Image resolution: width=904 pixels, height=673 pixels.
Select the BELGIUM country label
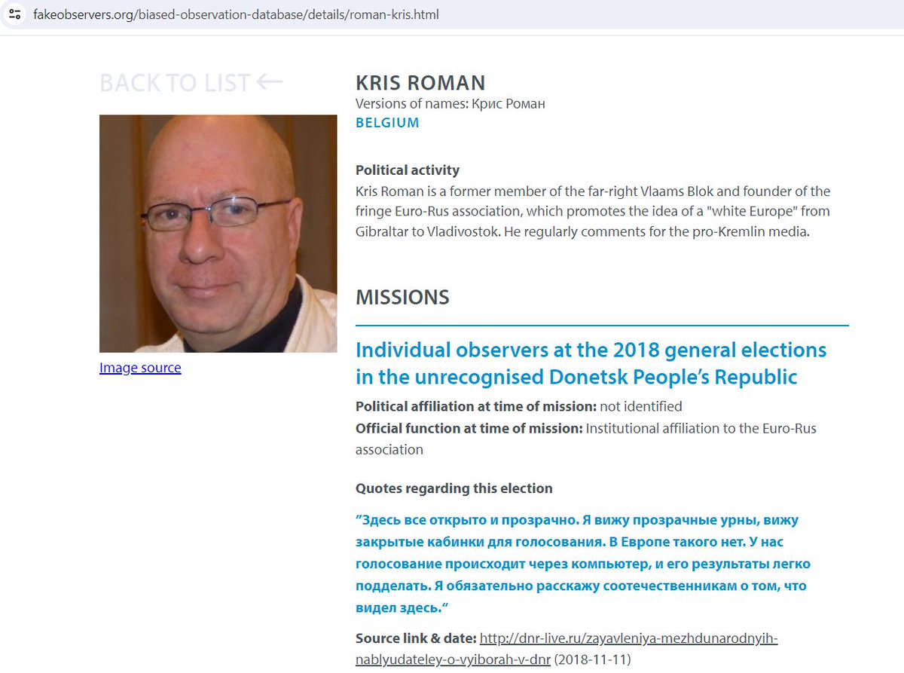(x=387, y=123)
